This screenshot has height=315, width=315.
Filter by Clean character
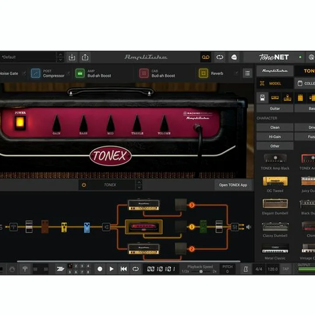[275, 127]
